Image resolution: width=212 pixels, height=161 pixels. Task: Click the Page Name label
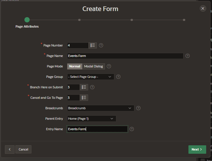(x=55, y=56)
